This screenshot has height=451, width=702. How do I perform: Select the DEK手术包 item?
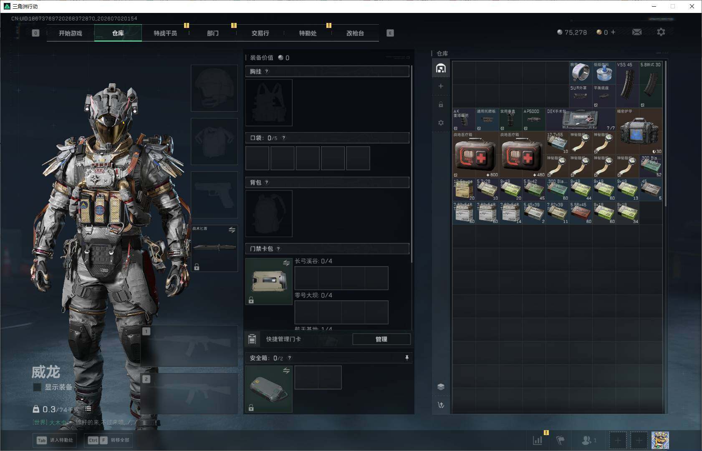[581, 120]
